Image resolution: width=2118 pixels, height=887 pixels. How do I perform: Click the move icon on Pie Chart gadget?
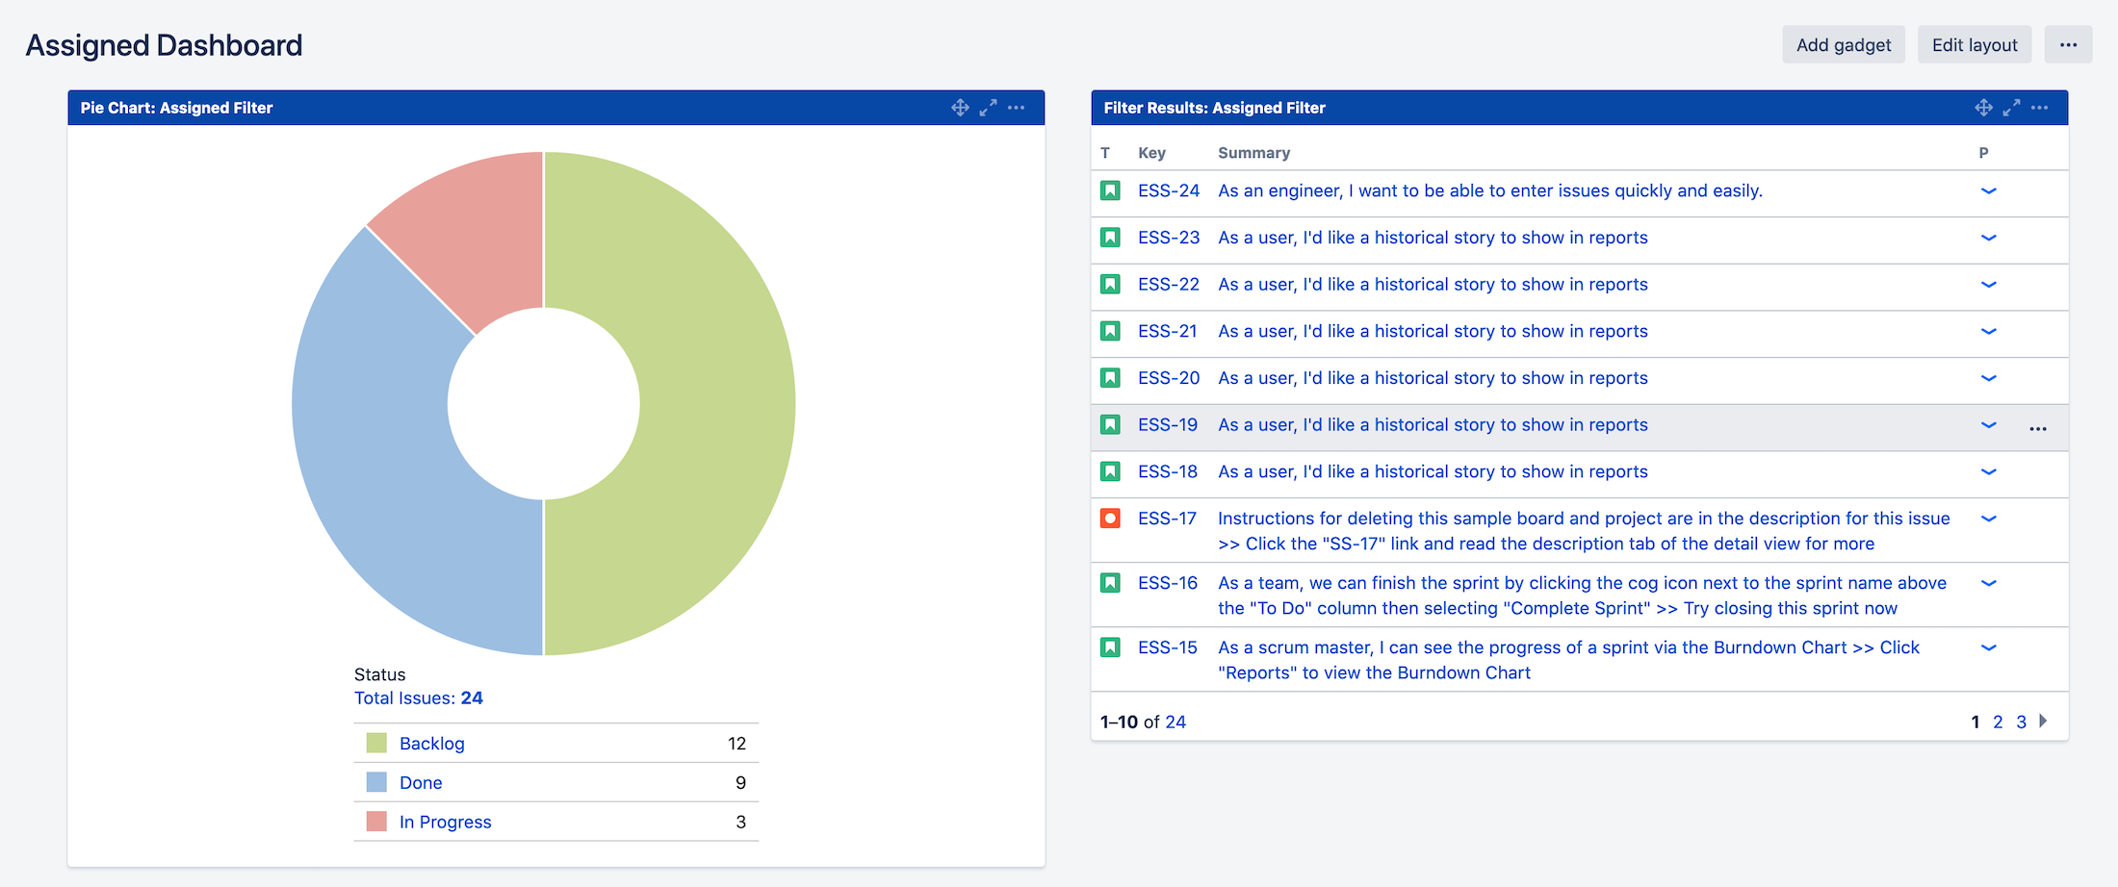coord(960,108)
